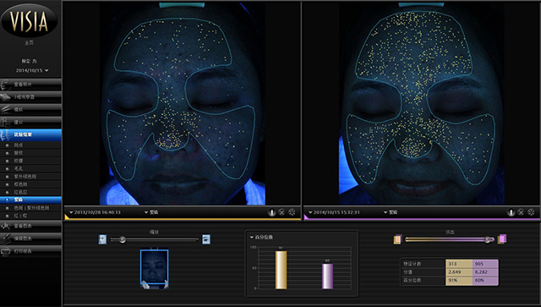Click the purple swatch at the fade slider's right end
Viewport: 541px width, 307px height.
click(x=502, y=239)
